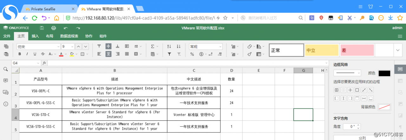Click the border color black swatch
406x140 pixels.
[384, 73]
